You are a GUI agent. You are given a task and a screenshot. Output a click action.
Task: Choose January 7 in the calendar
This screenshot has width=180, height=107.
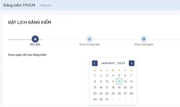131,75
